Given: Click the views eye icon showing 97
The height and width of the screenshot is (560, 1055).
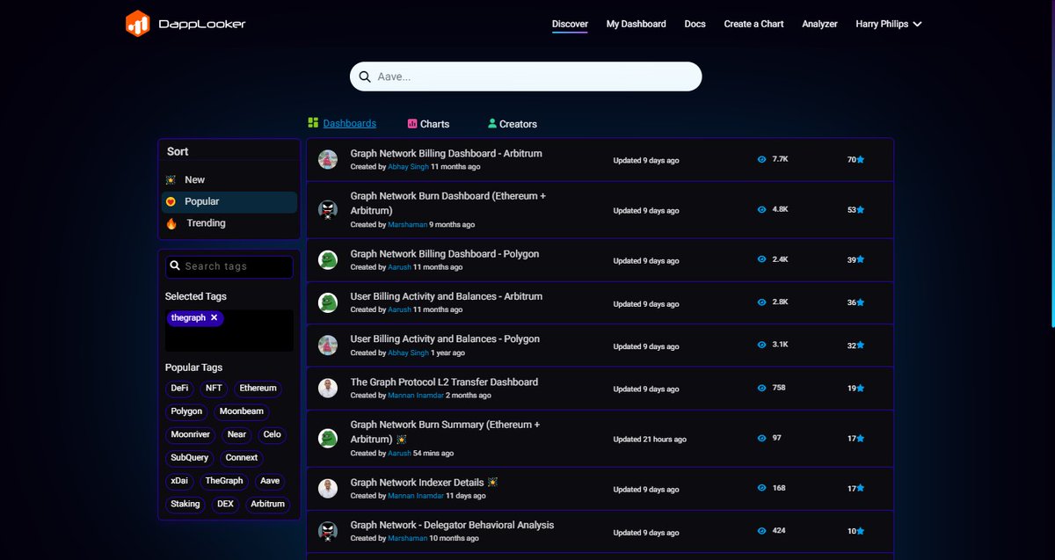Looking at the screenshot, I should (761, 438).
